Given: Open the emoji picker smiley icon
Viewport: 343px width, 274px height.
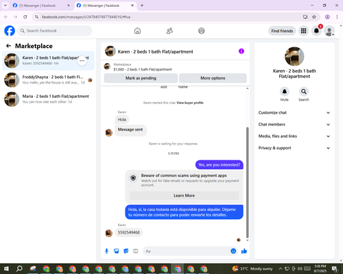Looking at the screenshot, I should 233,251.
